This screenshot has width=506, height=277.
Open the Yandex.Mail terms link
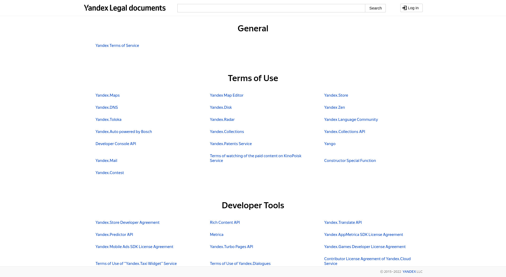[x=106, y=161]
